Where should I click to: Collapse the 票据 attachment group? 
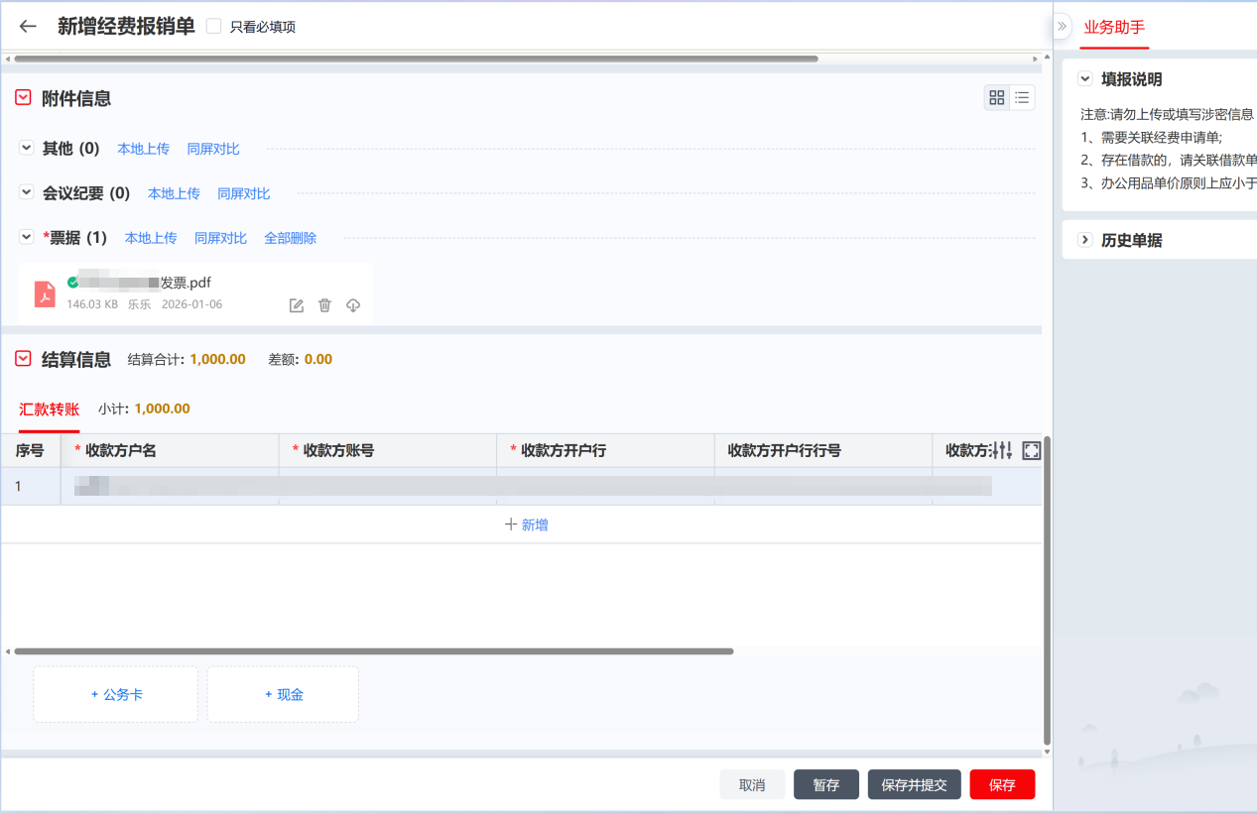(x=27, y=238)
